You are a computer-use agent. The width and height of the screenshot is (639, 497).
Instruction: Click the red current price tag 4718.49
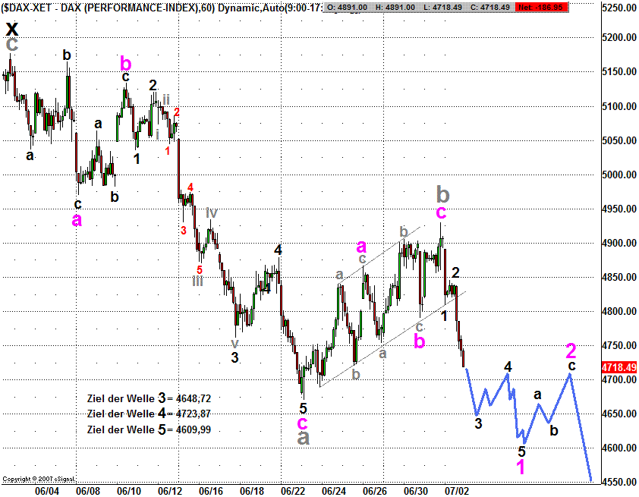click(x=619, y=366)
